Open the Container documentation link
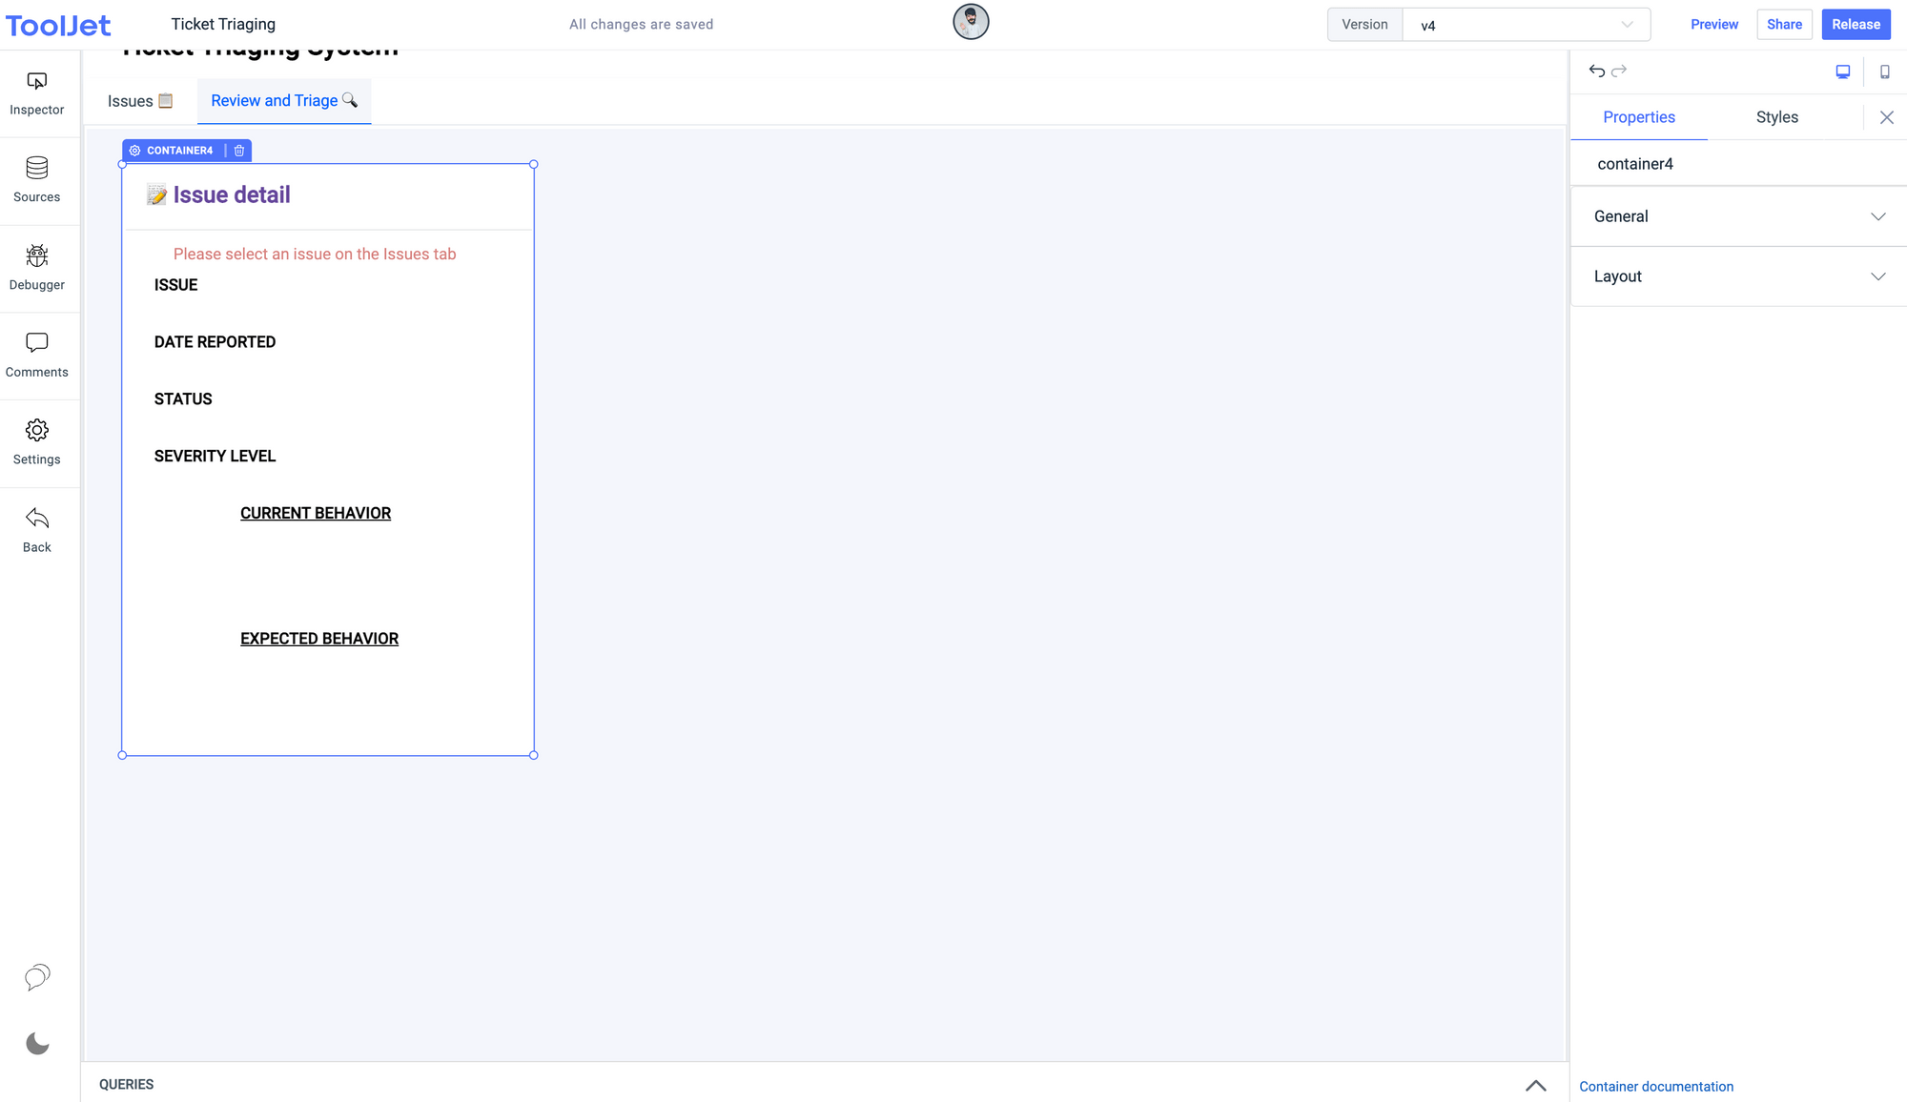 (1656, 1087)
